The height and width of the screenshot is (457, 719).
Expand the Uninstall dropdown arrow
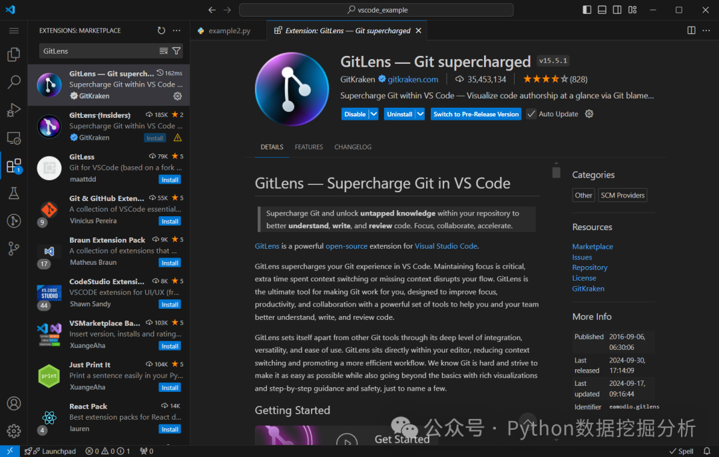(x=420, y=114)
